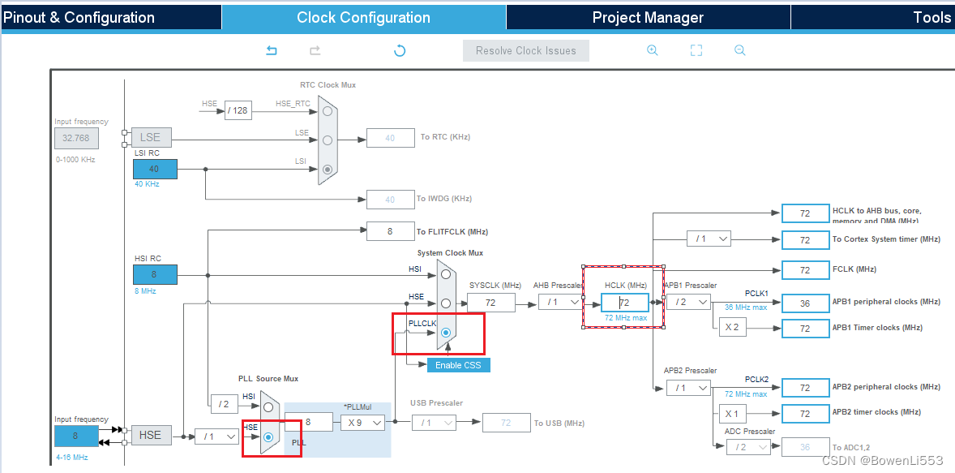Click the Enable CSS button

point(458,365)
